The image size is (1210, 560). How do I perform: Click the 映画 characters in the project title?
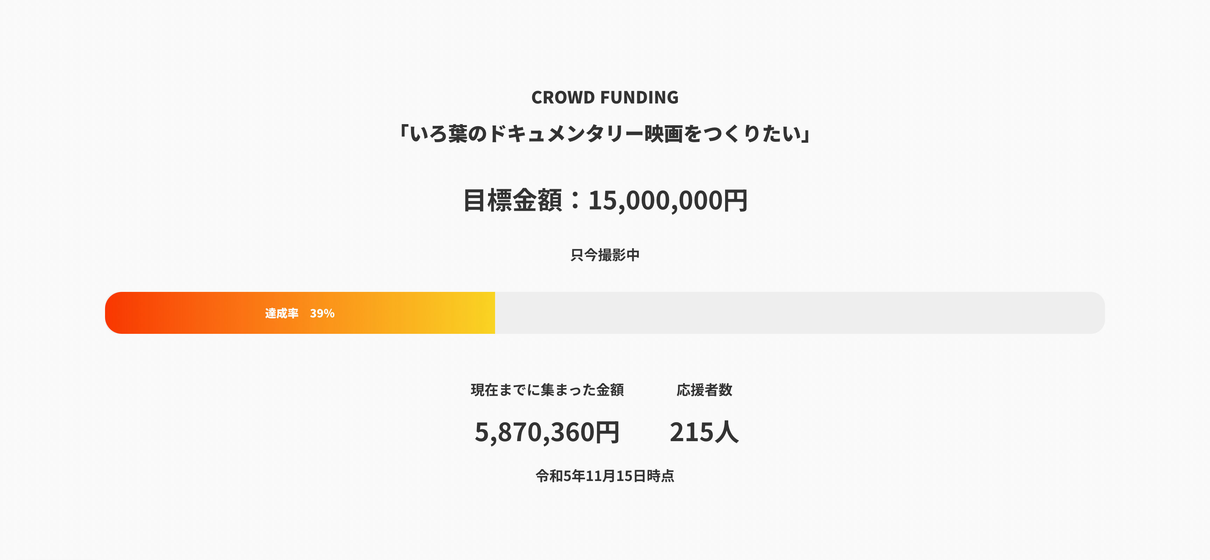[663, 134]
